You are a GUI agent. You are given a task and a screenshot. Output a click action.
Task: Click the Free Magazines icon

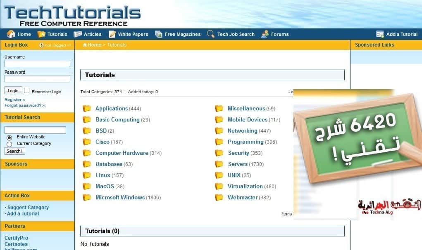coord(159,34)
